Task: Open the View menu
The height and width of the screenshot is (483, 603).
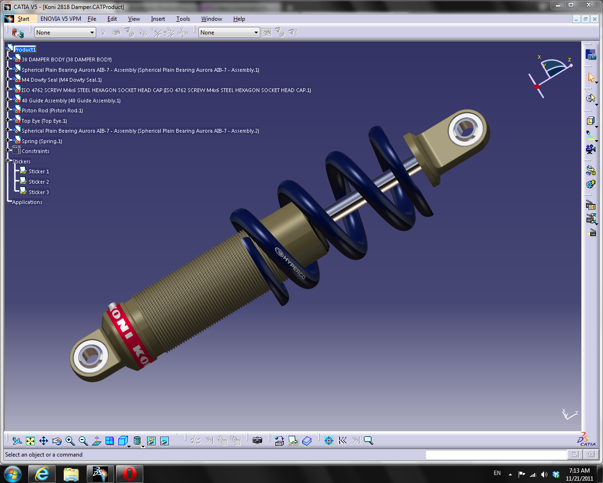Action: [x=134, y=19]
